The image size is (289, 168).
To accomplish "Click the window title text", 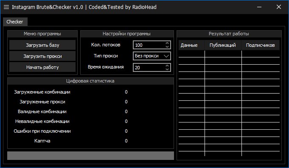I will point(84,7).
